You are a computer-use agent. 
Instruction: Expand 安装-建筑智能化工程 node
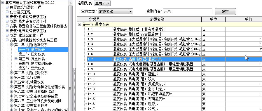[x=7, y=35]
